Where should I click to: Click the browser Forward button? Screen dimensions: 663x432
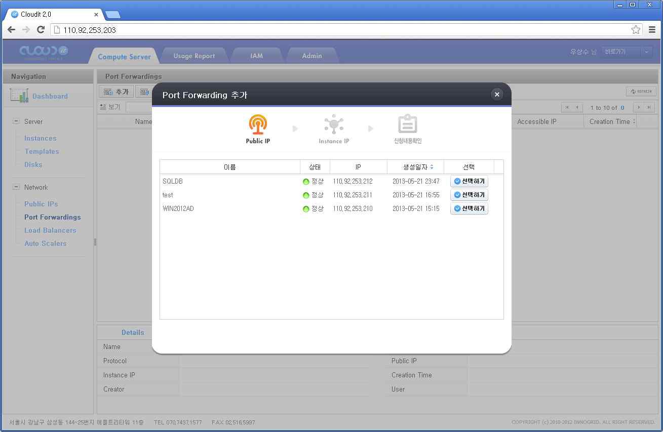pos(26,30)
